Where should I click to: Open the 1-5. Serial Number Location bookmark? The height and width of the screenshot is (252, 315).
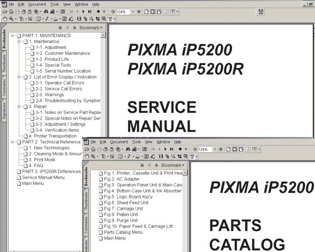(x=64, y=71)
